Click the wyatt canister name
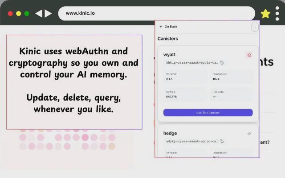This screenshot has width=285, height=178. click(169, 55)
